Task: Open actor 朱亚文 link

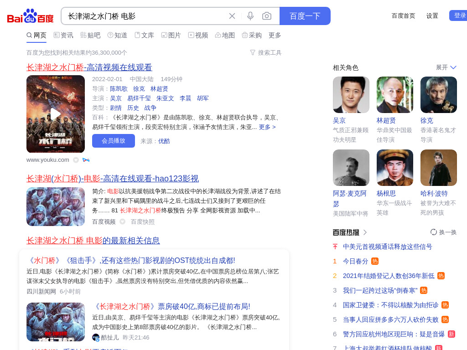Action: pyautogui.click(x=165, y=98)
